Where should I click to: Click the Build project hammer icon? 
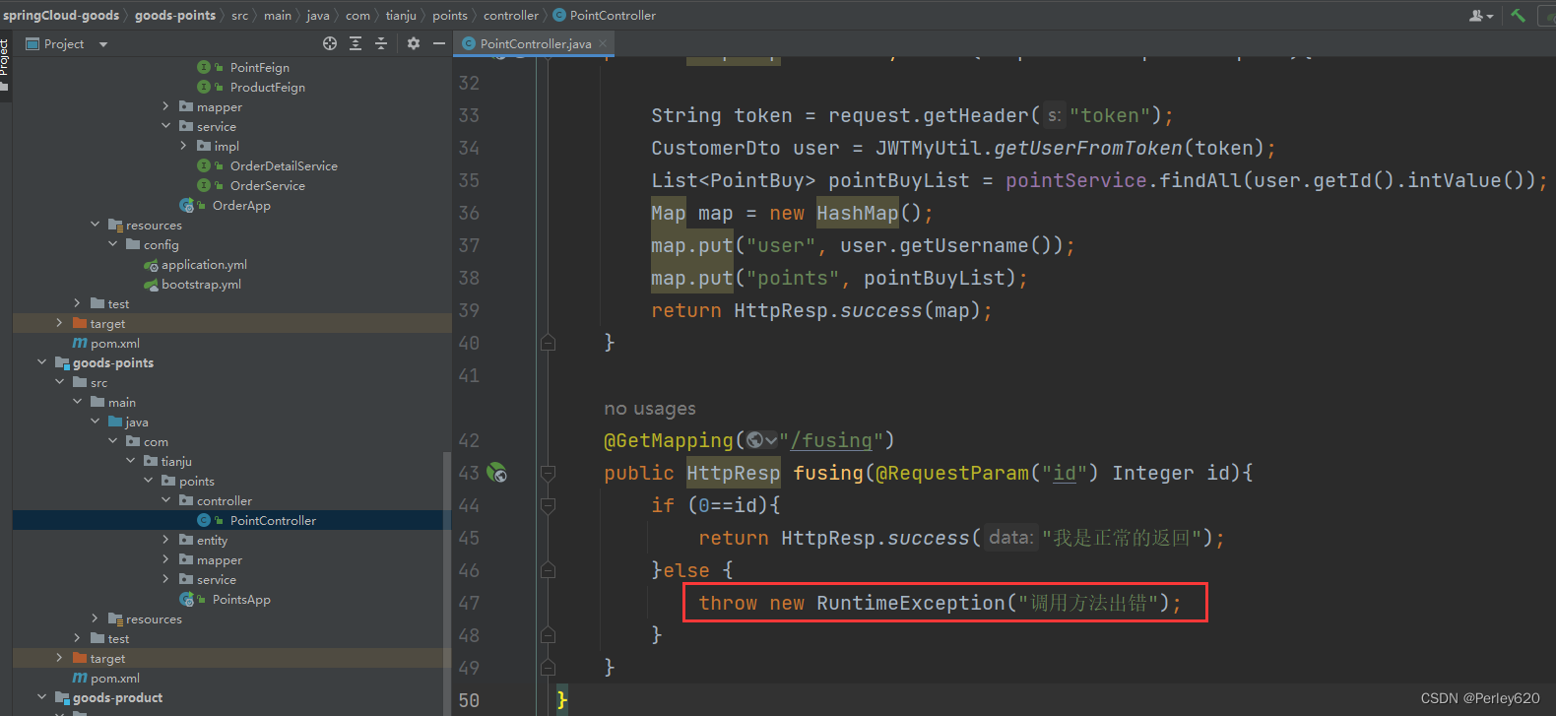pyautogui.click(x=1518, y=15)
